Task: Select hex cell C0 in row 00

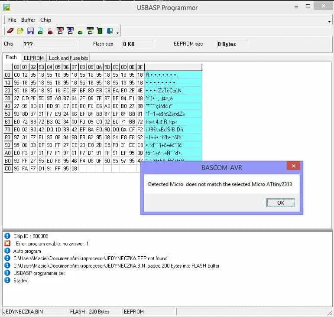Action: [17, 75]
